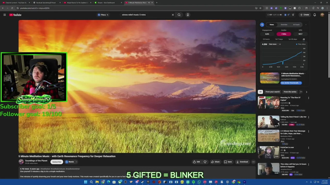The height and width of the screenshot is (185, 330).
Task: Click the Save button
Action: (228, 162)
